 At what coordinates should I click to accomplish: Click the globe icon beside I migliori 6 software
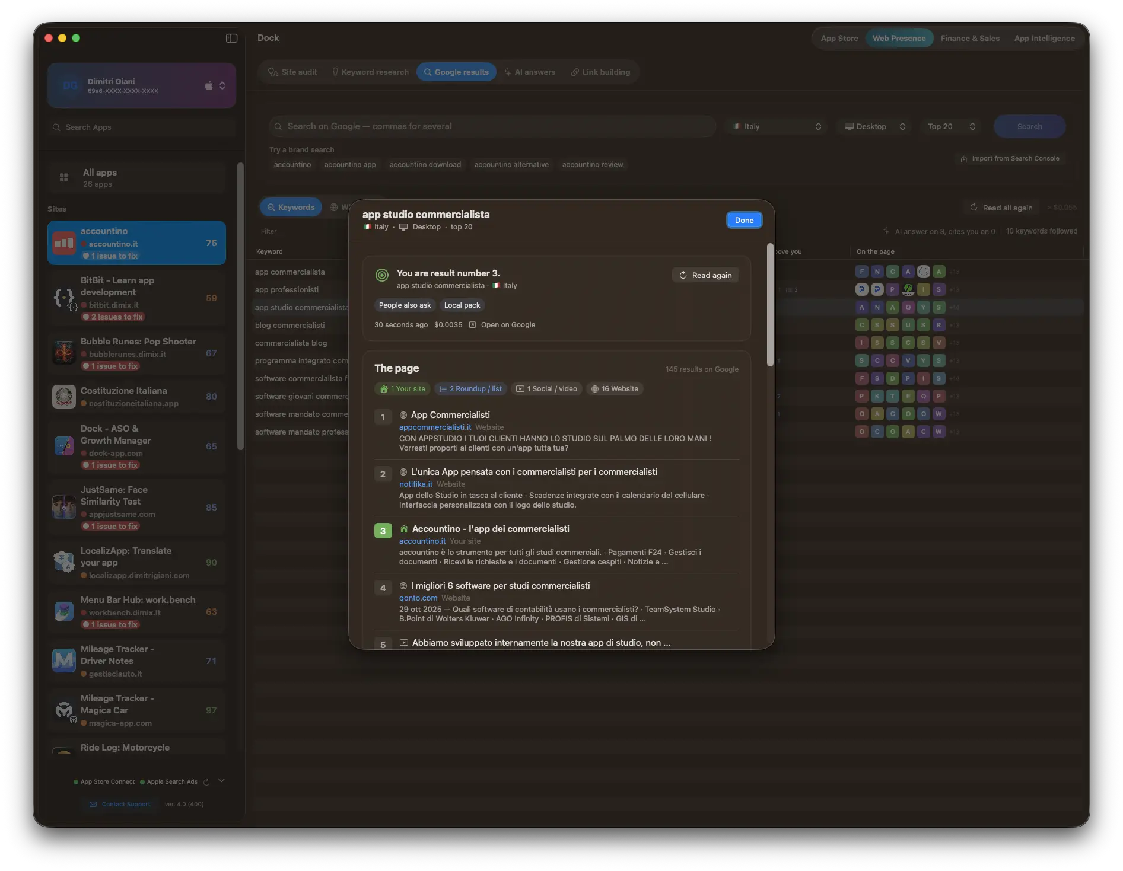click(403, 586)
